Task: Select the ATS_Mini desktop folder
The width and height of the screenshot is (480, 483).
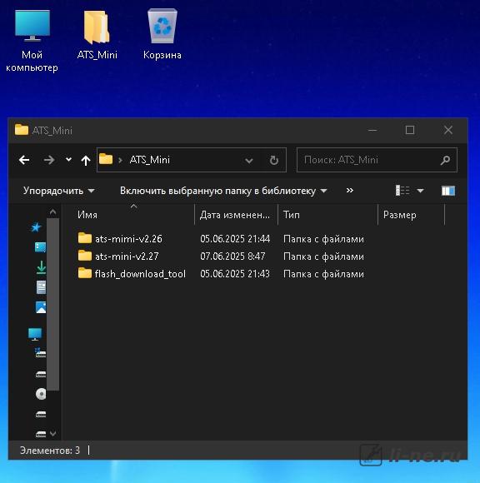Action: [x=97, y=34]
